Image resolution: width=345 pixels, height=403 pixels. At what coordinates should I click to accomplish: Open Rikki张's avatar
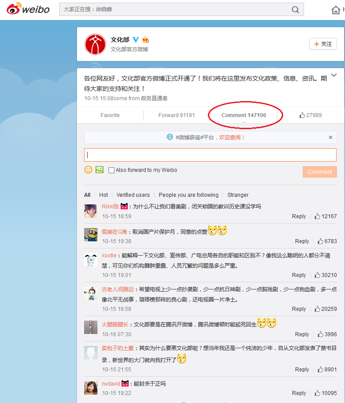click(x=91, y=211)
